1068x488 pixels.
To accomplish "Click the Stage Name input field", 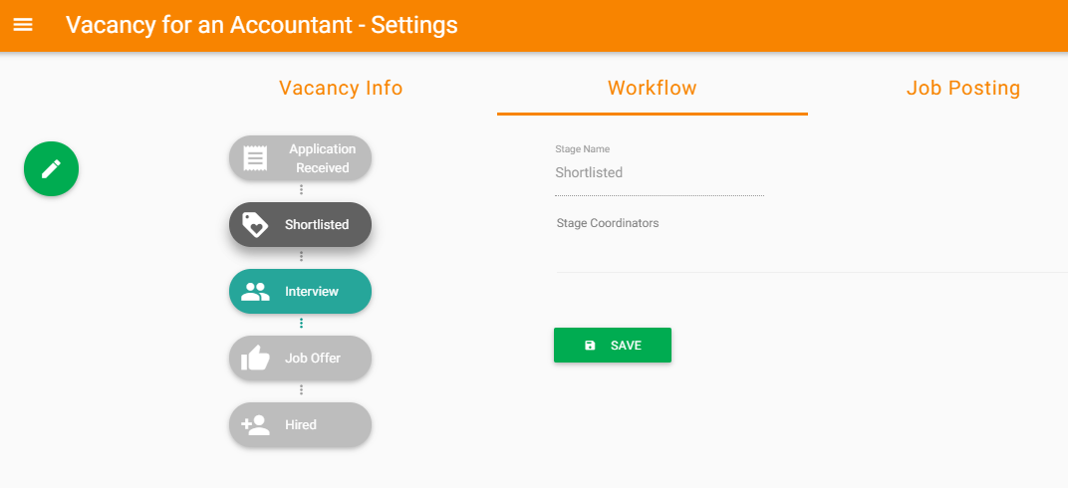I will tap(660, 173).
